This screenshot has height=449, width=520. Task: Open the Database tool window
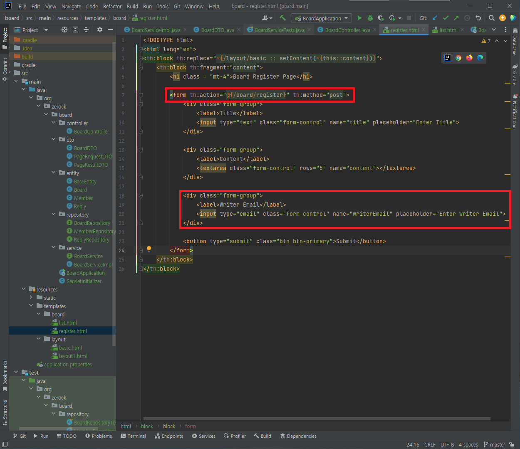click(x=515, y=42)
